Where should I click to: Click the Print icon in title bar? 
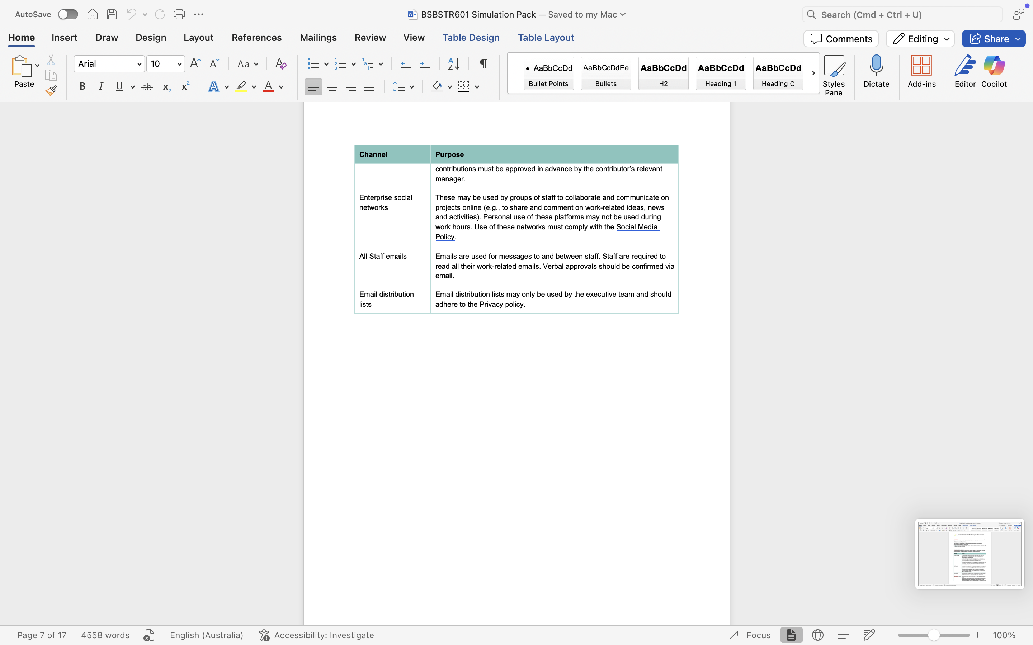point(179,14)
